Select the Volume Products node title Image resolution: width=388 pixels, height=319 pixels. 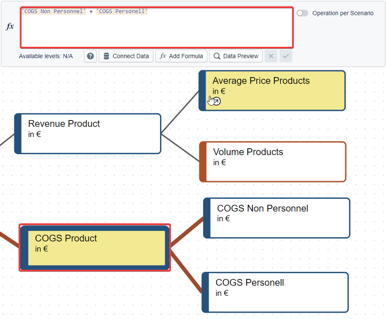tap(248, 152)
